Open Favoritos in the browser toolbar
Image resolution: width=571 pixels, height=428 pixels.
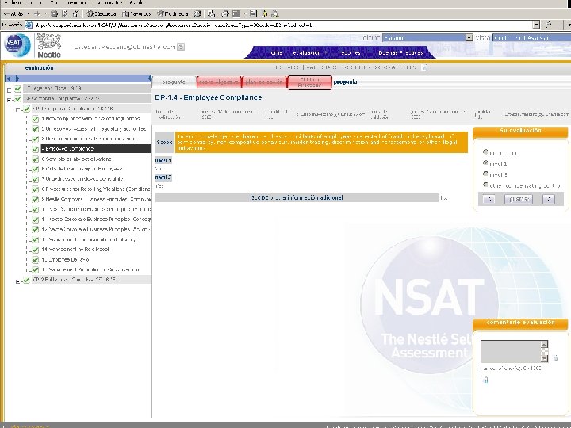[x=136, y=13]
